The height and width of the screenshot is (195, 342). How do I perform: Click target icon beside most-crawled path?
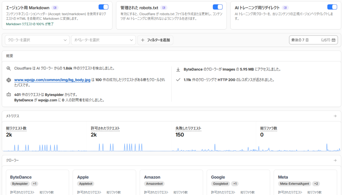coord(8,80)
